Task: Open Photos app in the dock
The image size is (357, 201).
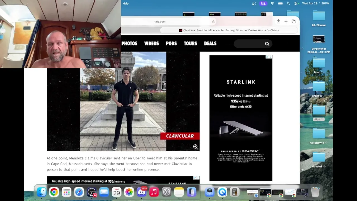Action: coord(129,192)
